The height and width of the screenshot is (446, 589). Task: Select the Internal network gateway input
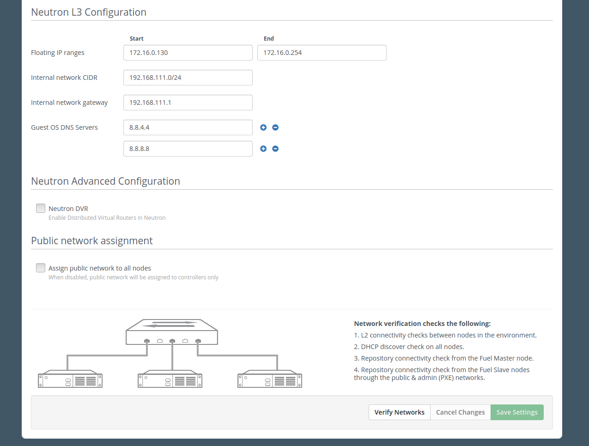pos(188,102)
